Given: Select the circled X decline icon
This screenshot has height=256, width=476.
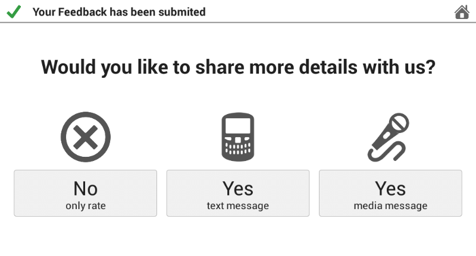Looking at the screenshot, I should [x=86, y=137].
